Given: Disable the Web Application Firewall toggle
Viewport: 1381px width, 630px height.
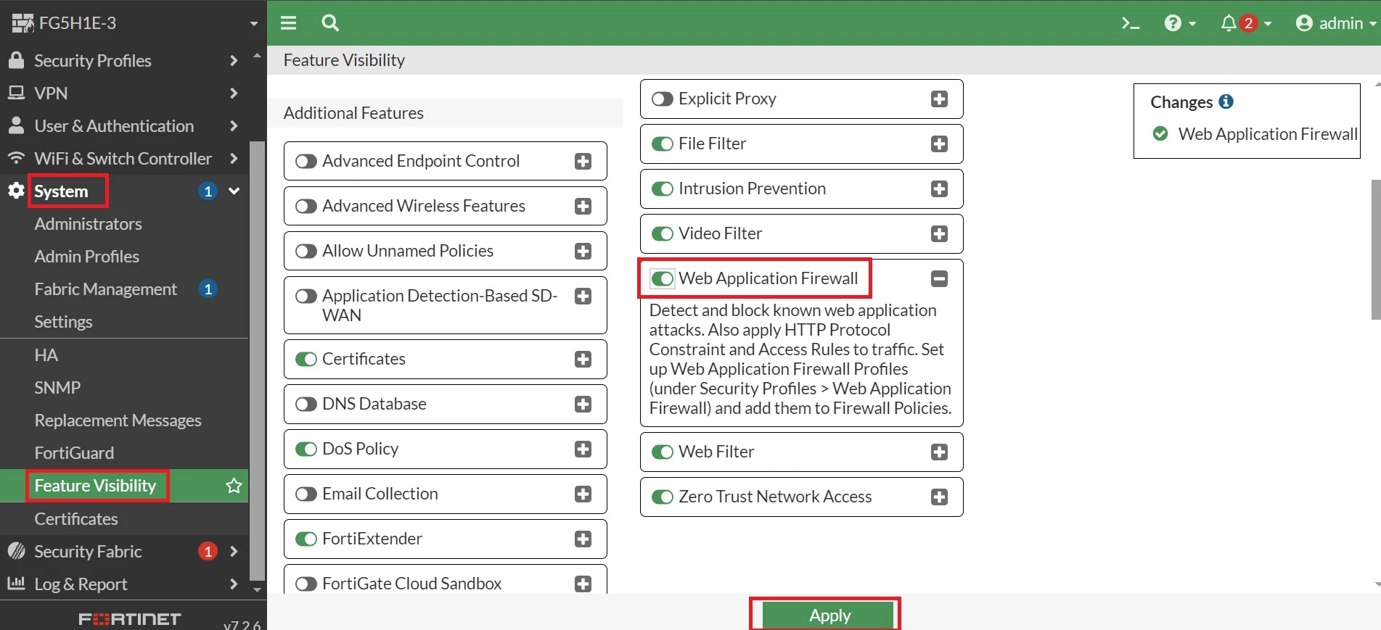Looking at the screenshot, I should tap(662, 278).
